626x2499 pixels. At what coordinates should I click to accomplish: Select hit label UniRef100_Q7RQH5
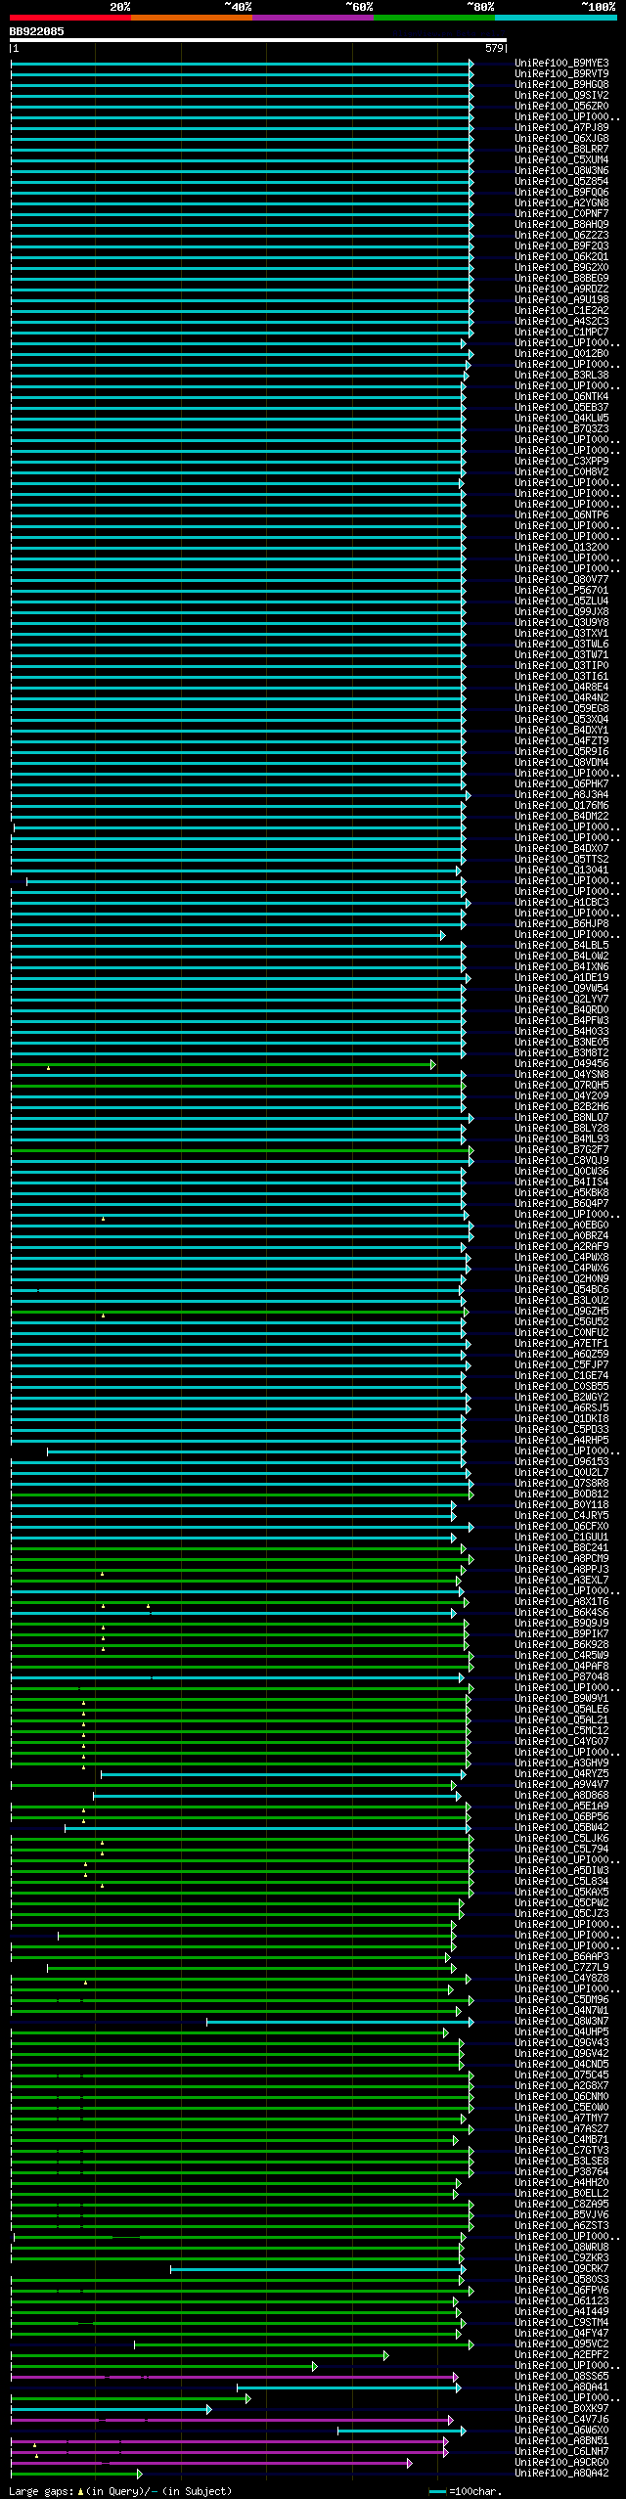(x=561, y=1086)
